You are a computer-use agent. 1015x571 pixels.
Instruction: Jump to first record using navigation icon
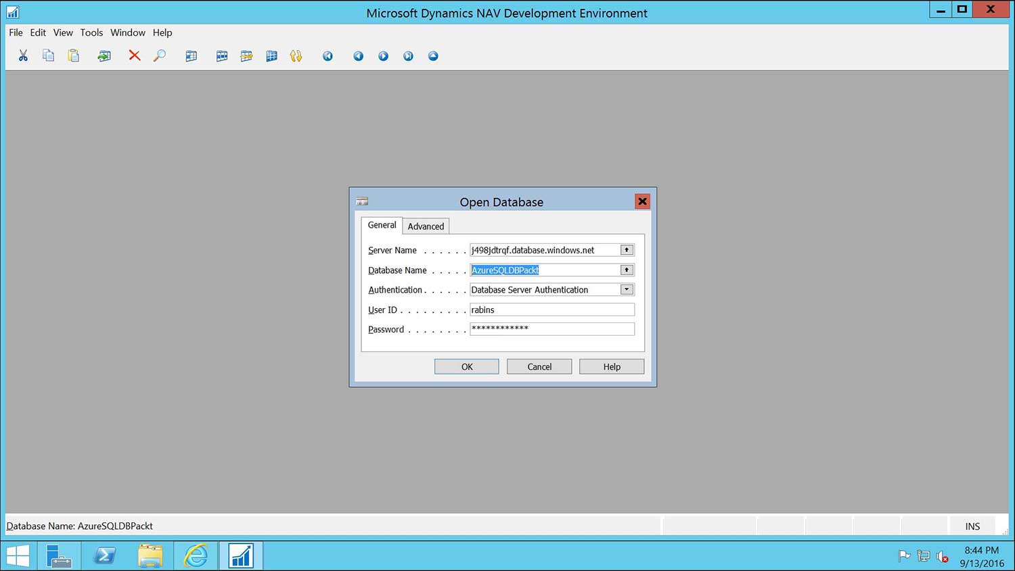(x=328, y=55)
